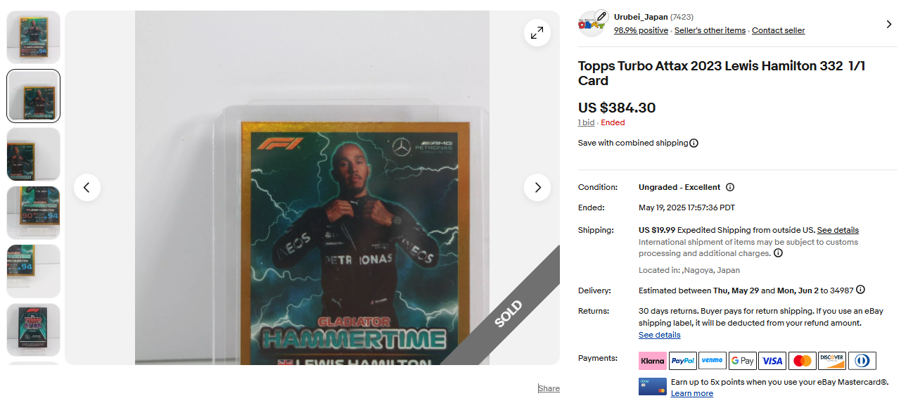View the 1 bid history link
This screenshot has width=920, height=415.
click(586, 122)
